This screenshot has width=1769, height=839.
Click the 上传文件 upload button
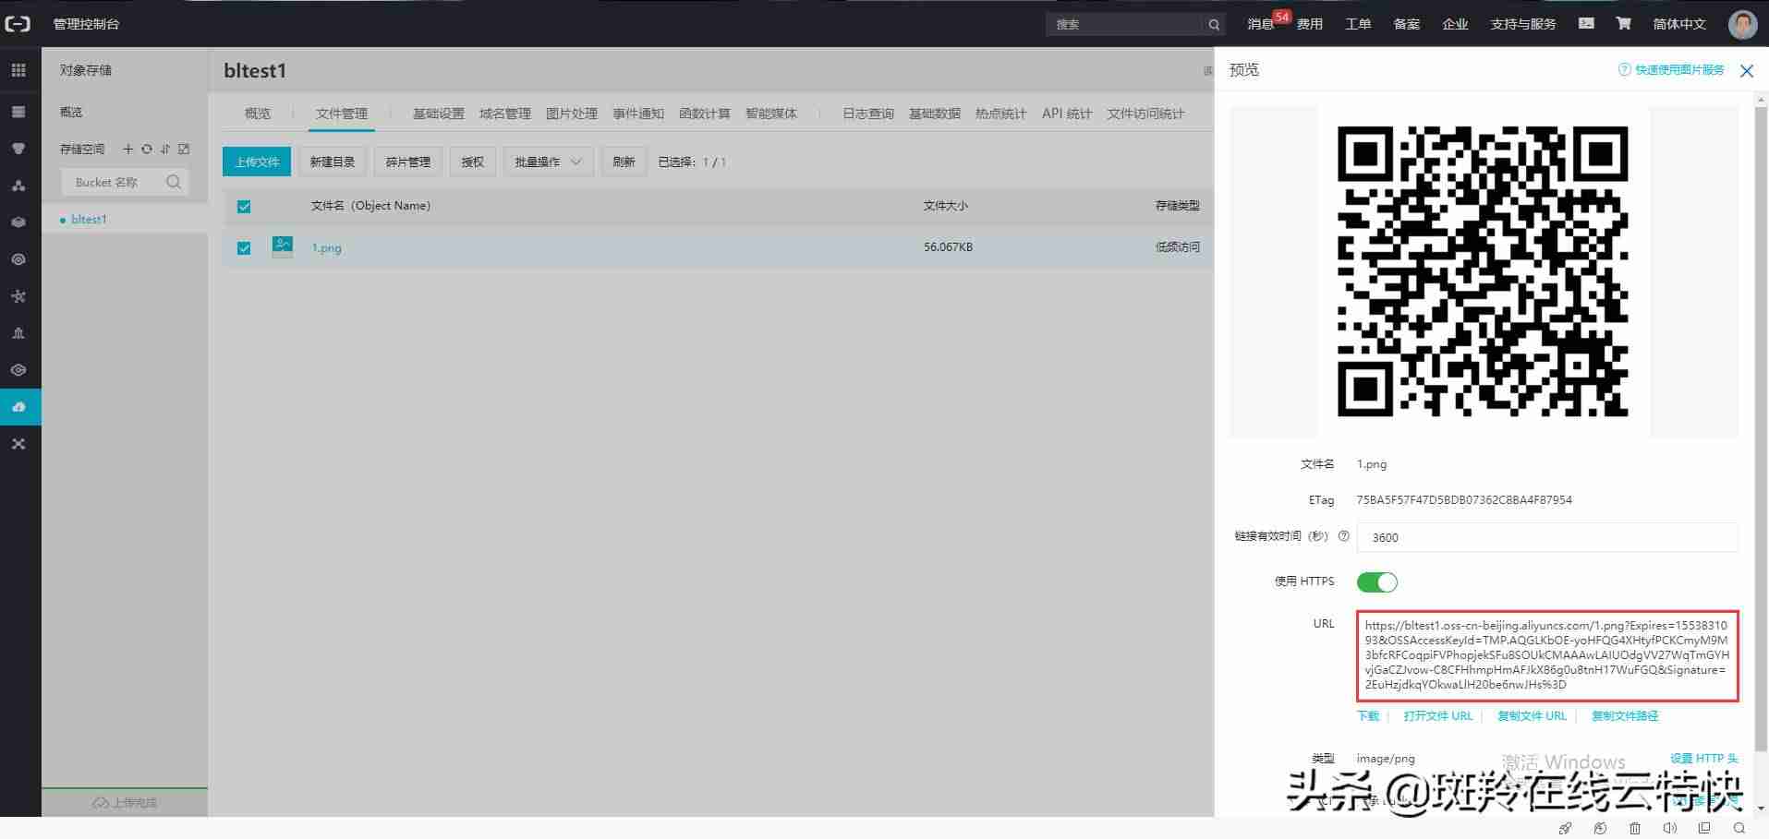click(x=257, y=162)
